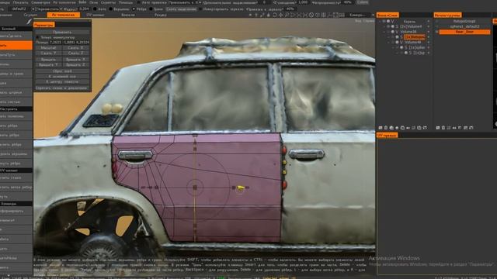
Task: Toggle Только манипулятор checkbox
Action: (37, 37)
